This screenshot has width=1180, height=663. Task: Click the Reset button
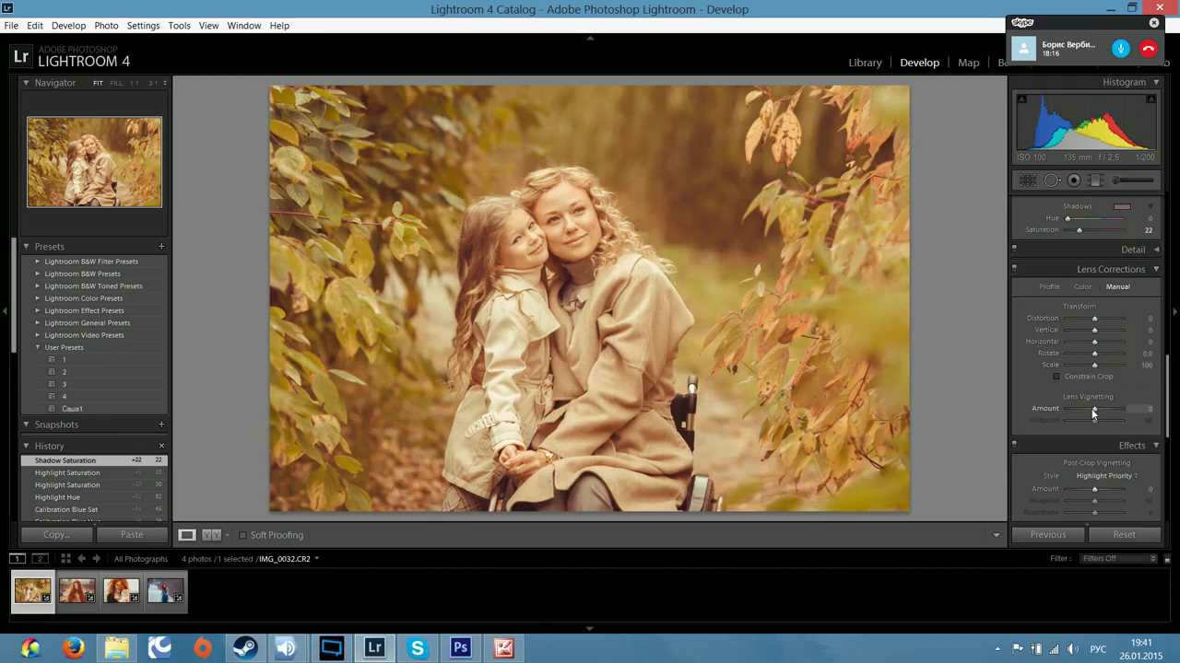1124,535
